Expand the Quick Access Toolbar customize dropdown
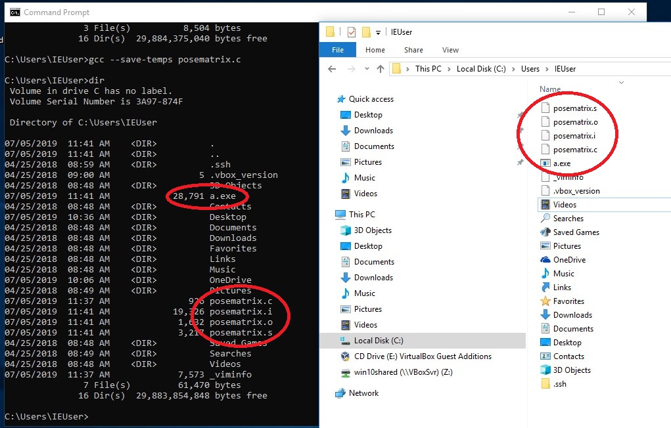Screen dimensions: 671x428 click(377, 32)
